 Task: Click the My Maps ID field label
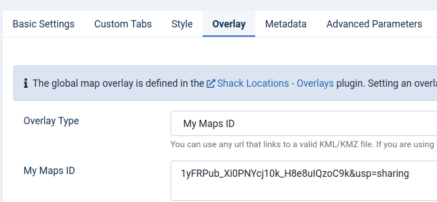49,171
